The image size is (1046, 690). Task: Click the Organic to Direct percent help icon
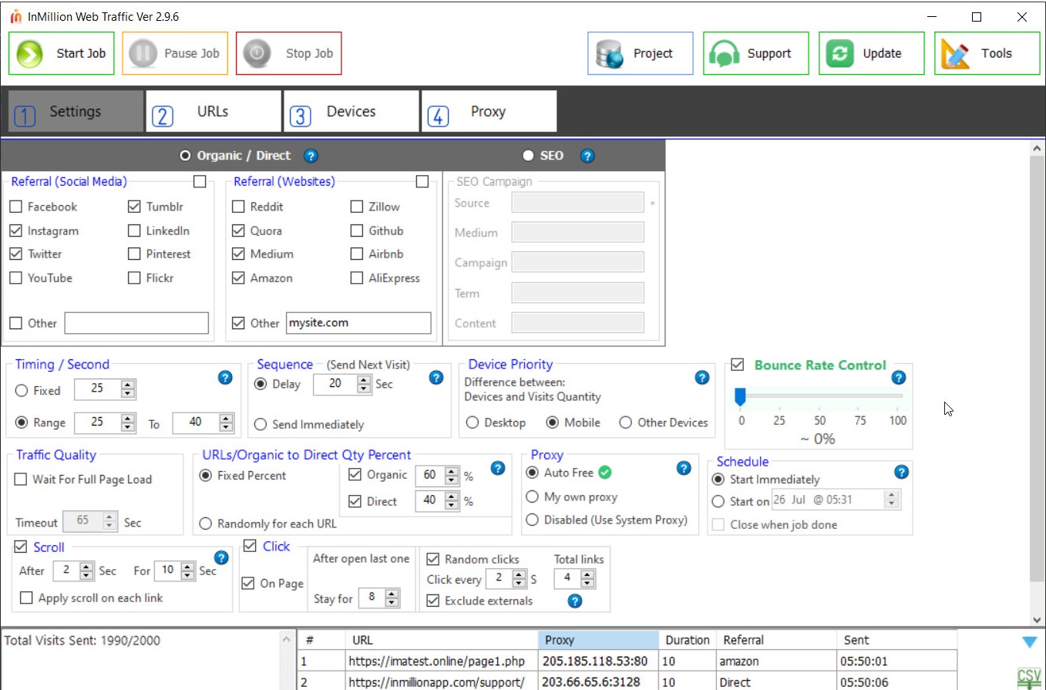[x=497, y=468]
